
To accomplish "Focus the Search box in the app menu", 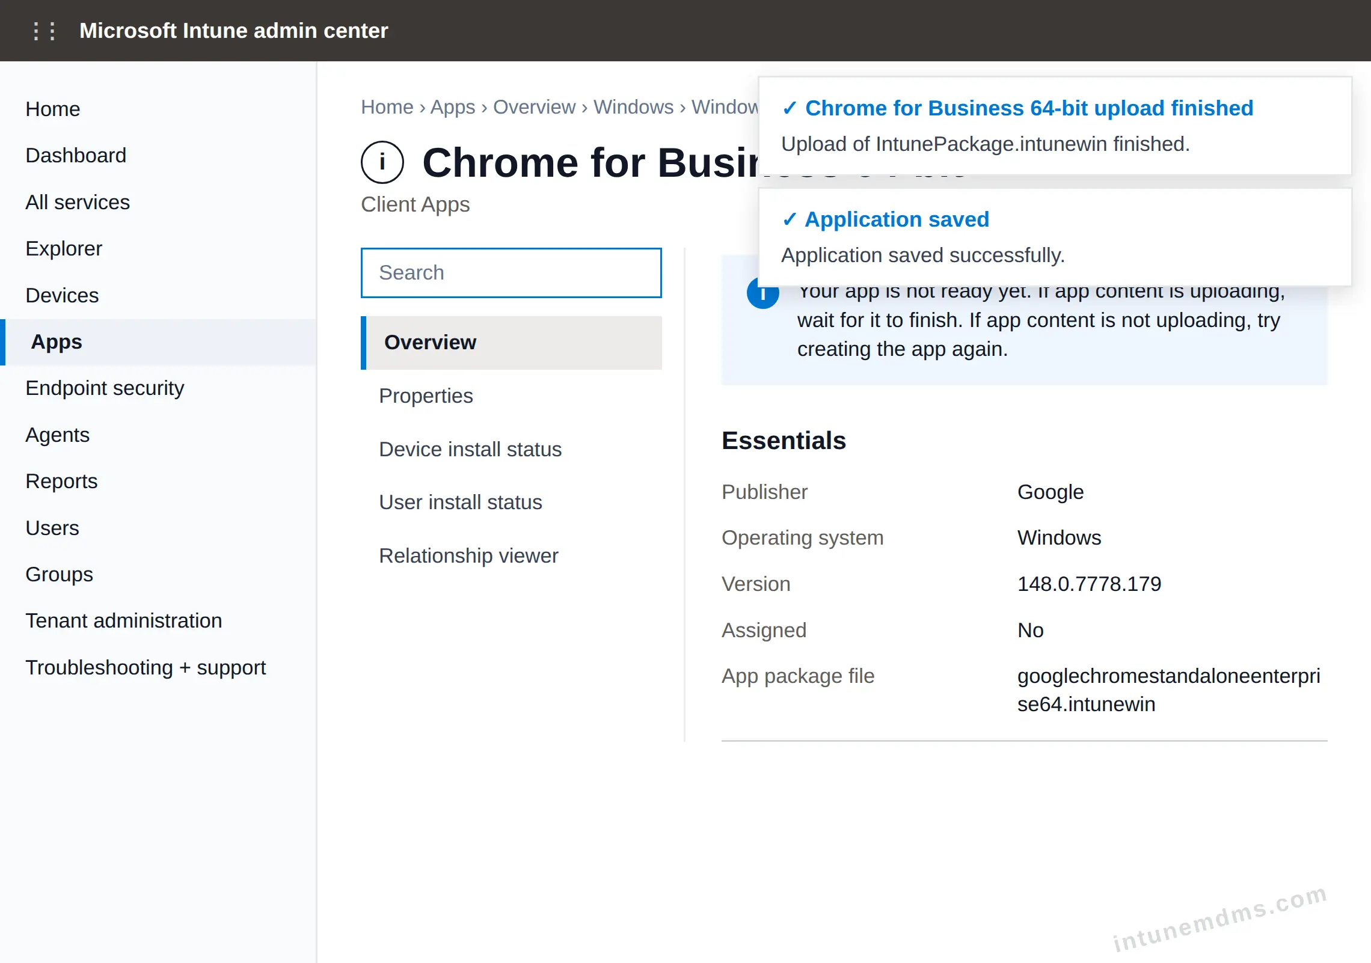I will (x=511, y=273).
